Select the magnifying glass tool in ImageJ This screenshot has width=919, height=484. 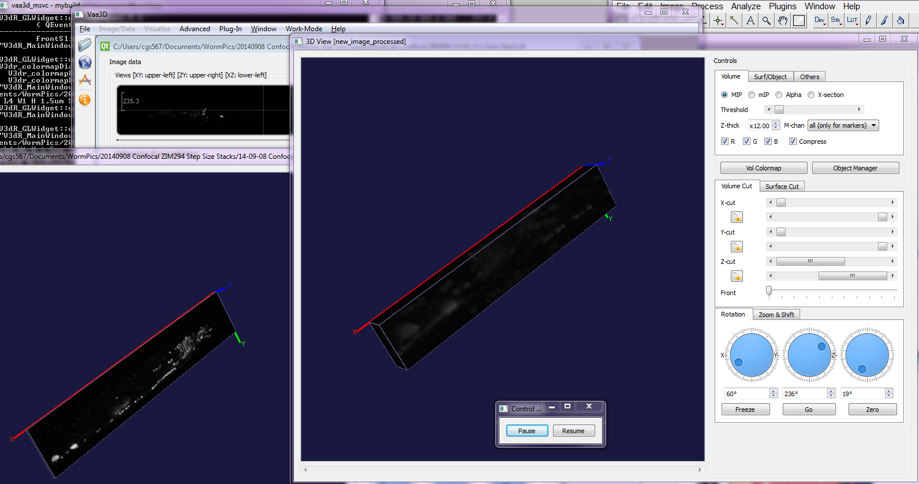click(766, 21)
